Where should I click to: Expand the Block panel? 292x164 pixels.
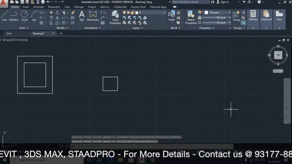pyautogui.click(x=175, y=28)
